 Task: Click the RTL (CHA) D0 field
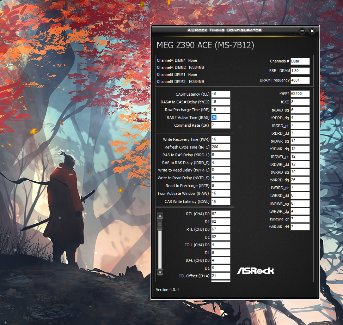(221, 214)
